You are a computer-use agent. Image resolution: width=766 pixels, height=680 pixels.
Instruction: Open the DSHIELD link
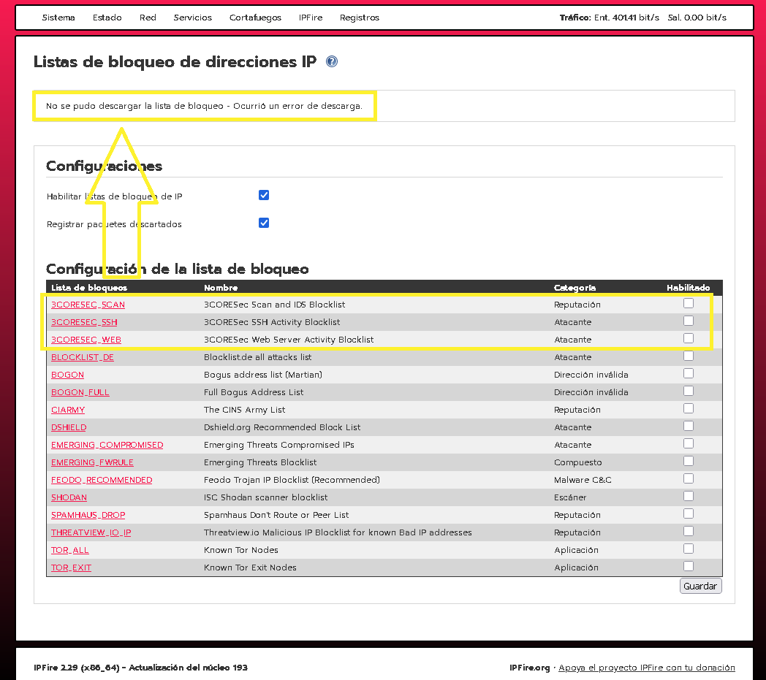69,427
